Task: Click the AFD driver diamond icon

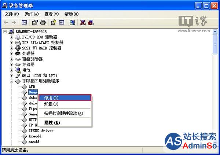Action: (25, 87)
